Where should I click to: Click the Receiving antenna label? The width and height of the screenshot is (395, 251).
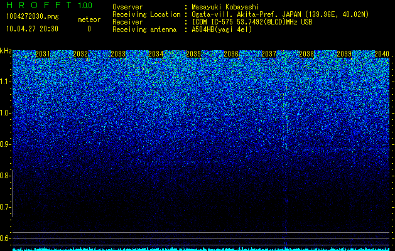coord(144,29)
